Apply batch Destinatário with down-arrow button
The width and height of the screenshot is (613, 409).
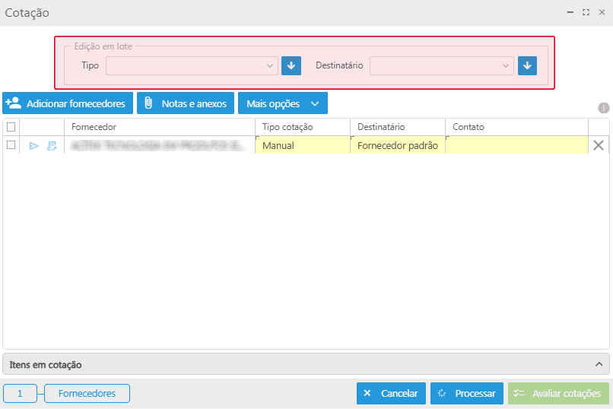(527, 66)
